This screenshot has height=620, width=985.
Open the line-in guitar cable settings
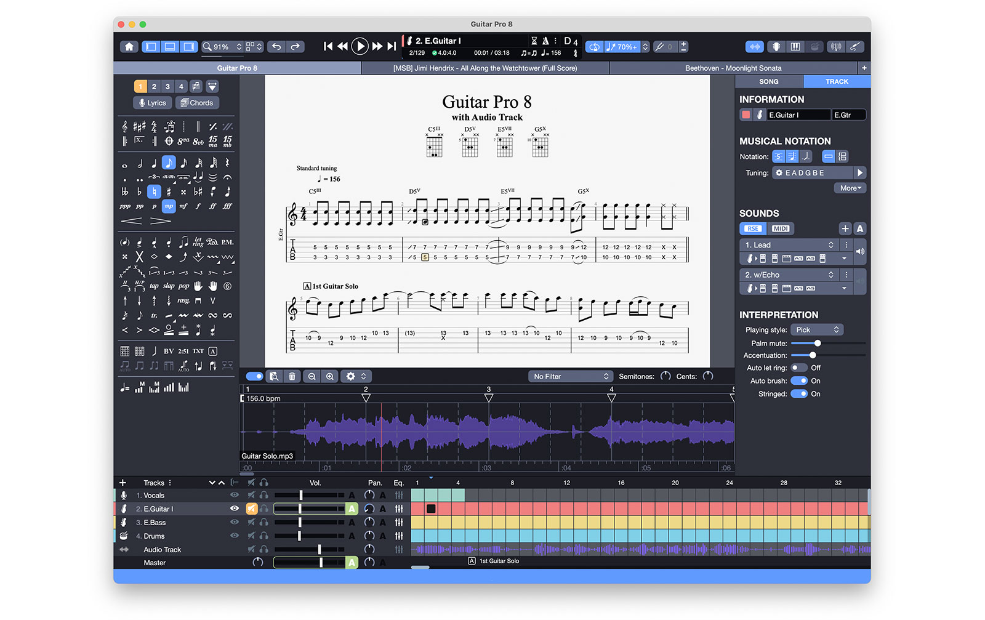(855, 47)
